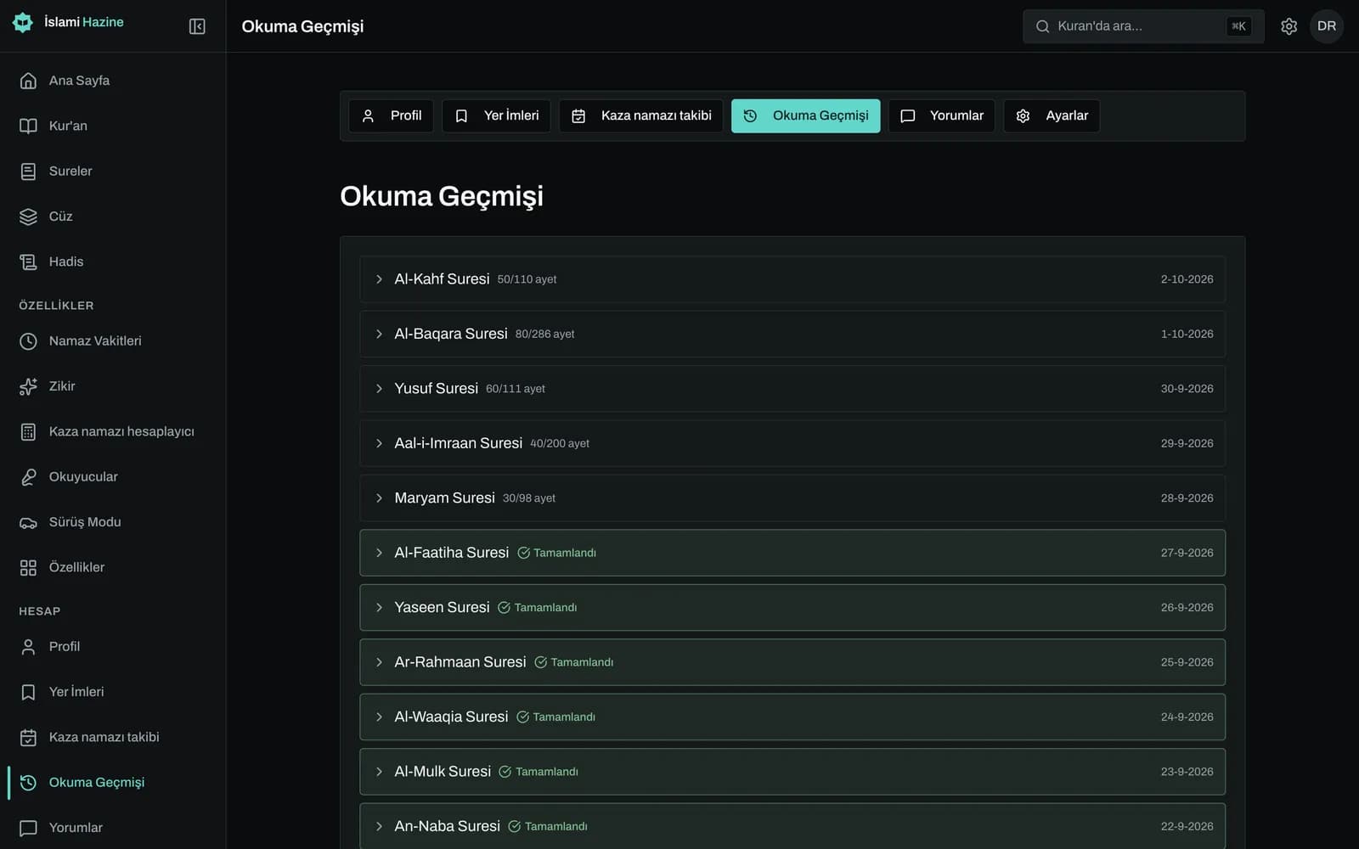Screen dimensions: 1359x849
Task: Expand the Ar-Rahmaan Suresi row
Action: coord(792,662)
